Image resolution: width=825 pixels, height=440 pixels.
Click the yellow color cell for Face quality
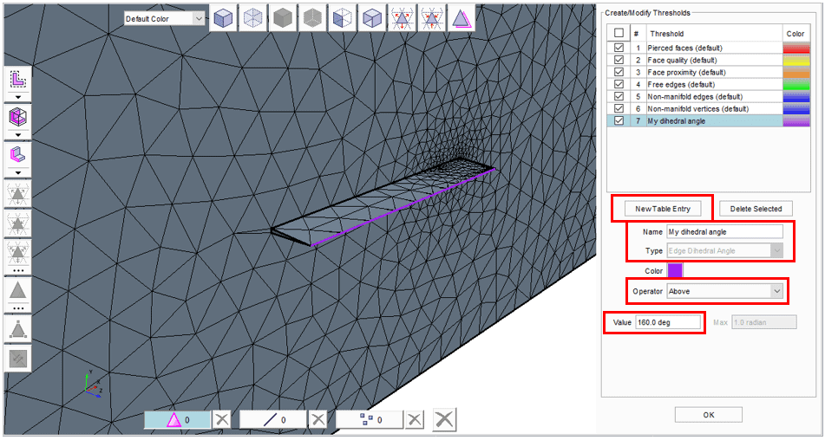coord(796,60)
